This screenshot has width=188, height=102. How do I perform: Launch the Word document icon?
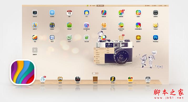point(52,38)
